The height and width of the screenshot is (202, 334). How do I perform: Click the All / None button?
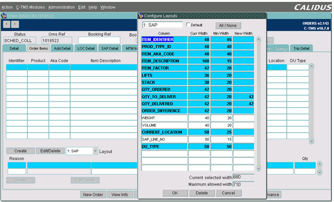pos(228,26)
